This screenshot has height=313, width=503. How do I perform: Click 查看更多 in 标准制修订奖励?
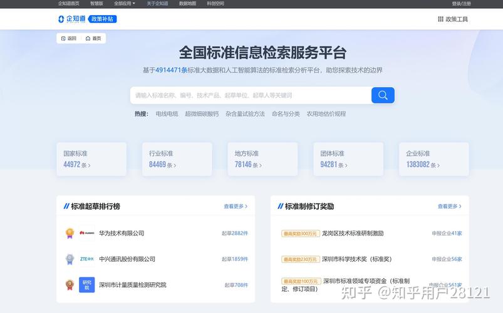pyautogui.click(x=449, y=206)
